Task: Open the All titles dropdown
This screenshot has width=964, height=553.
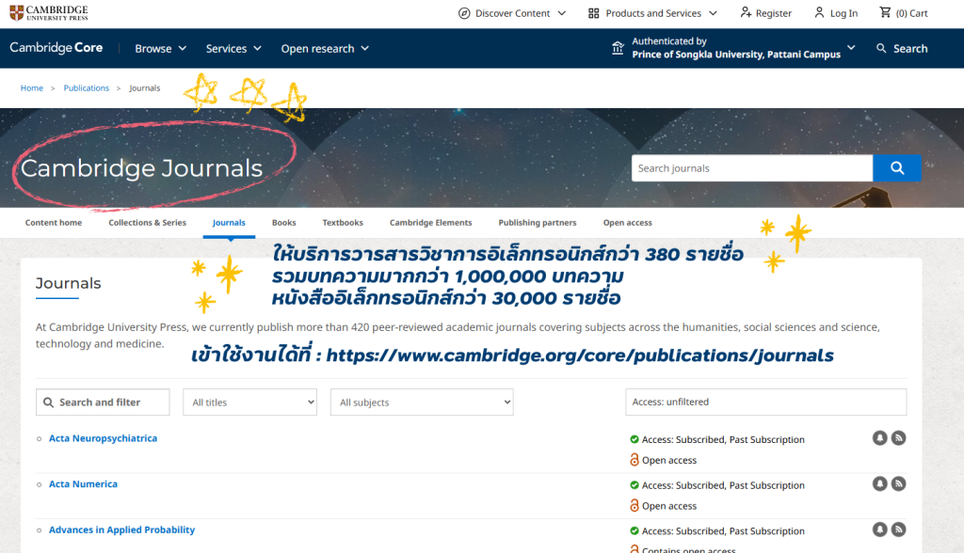Action: click(x=249, y=403)
